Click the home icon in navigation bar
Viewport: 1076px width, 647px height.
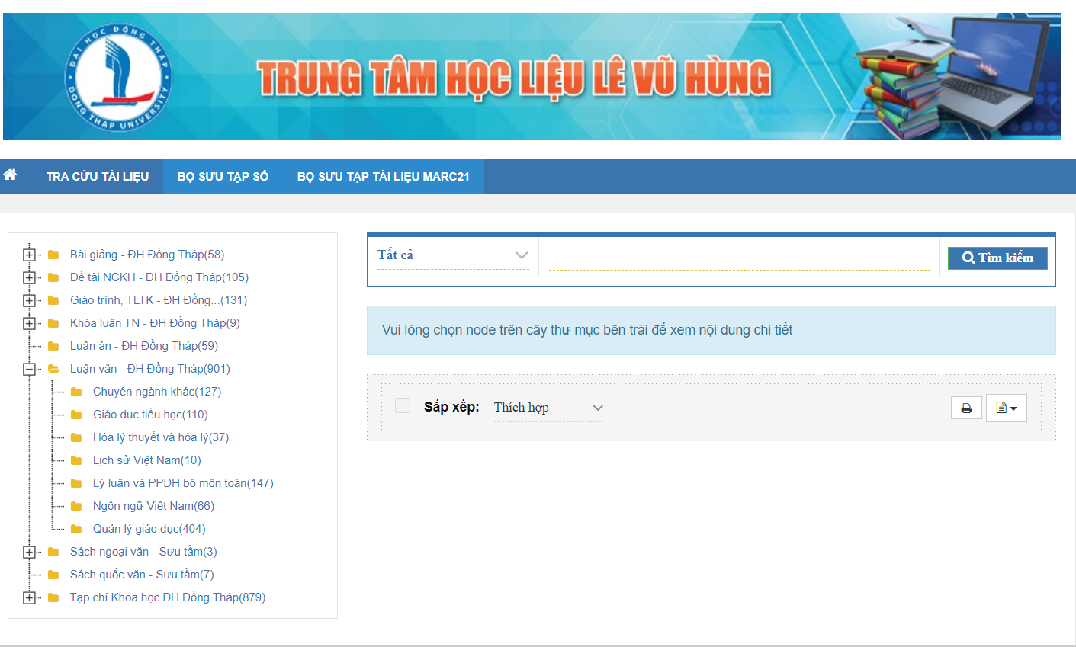[x=10, y=175]
